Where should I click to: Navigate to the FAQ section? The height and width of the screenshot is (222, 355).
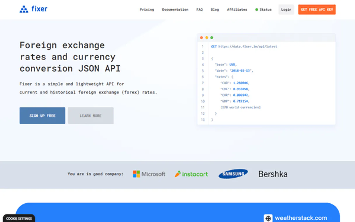tap(199, 9)
